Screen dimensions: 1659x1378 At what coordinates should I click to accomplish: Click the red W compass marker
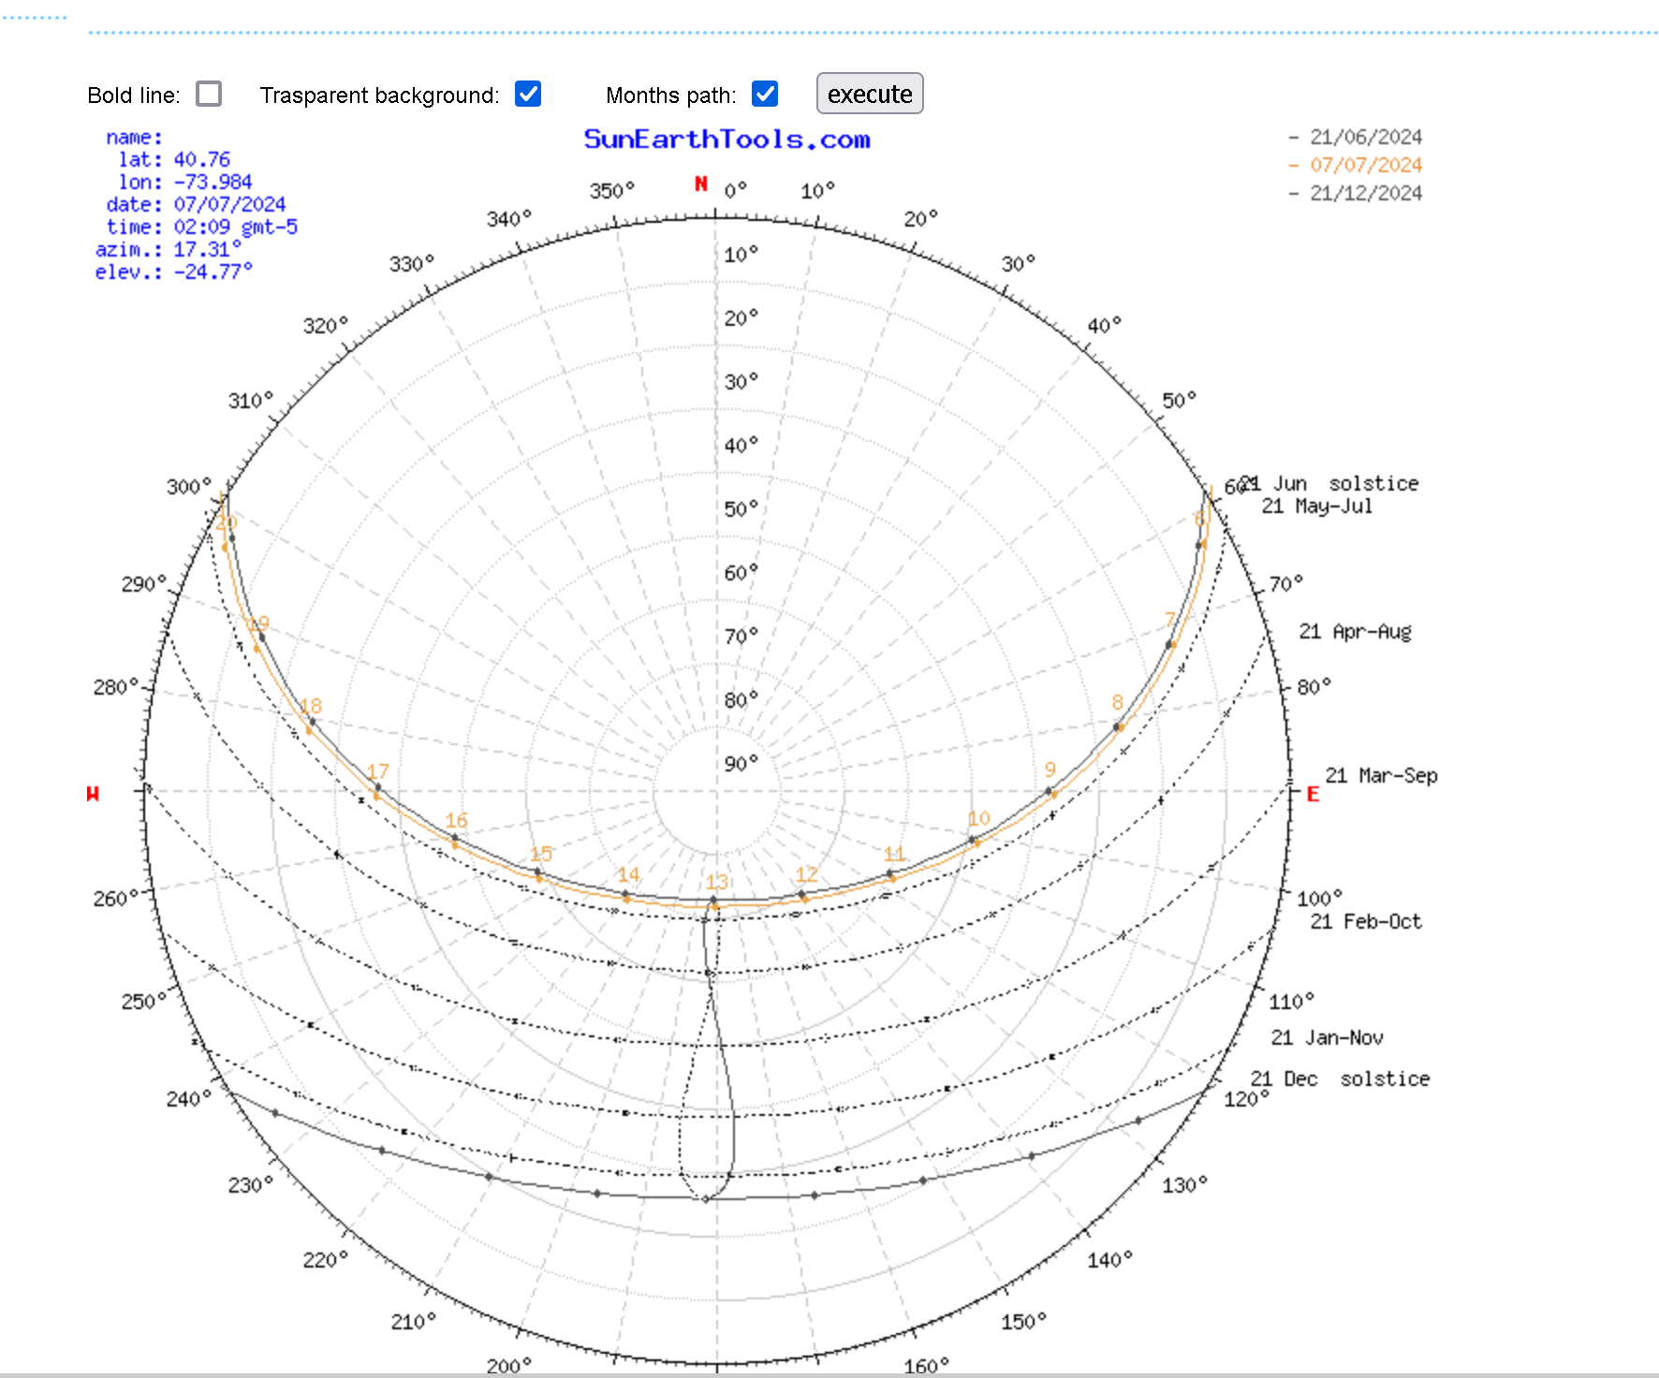tap(93, 794)
